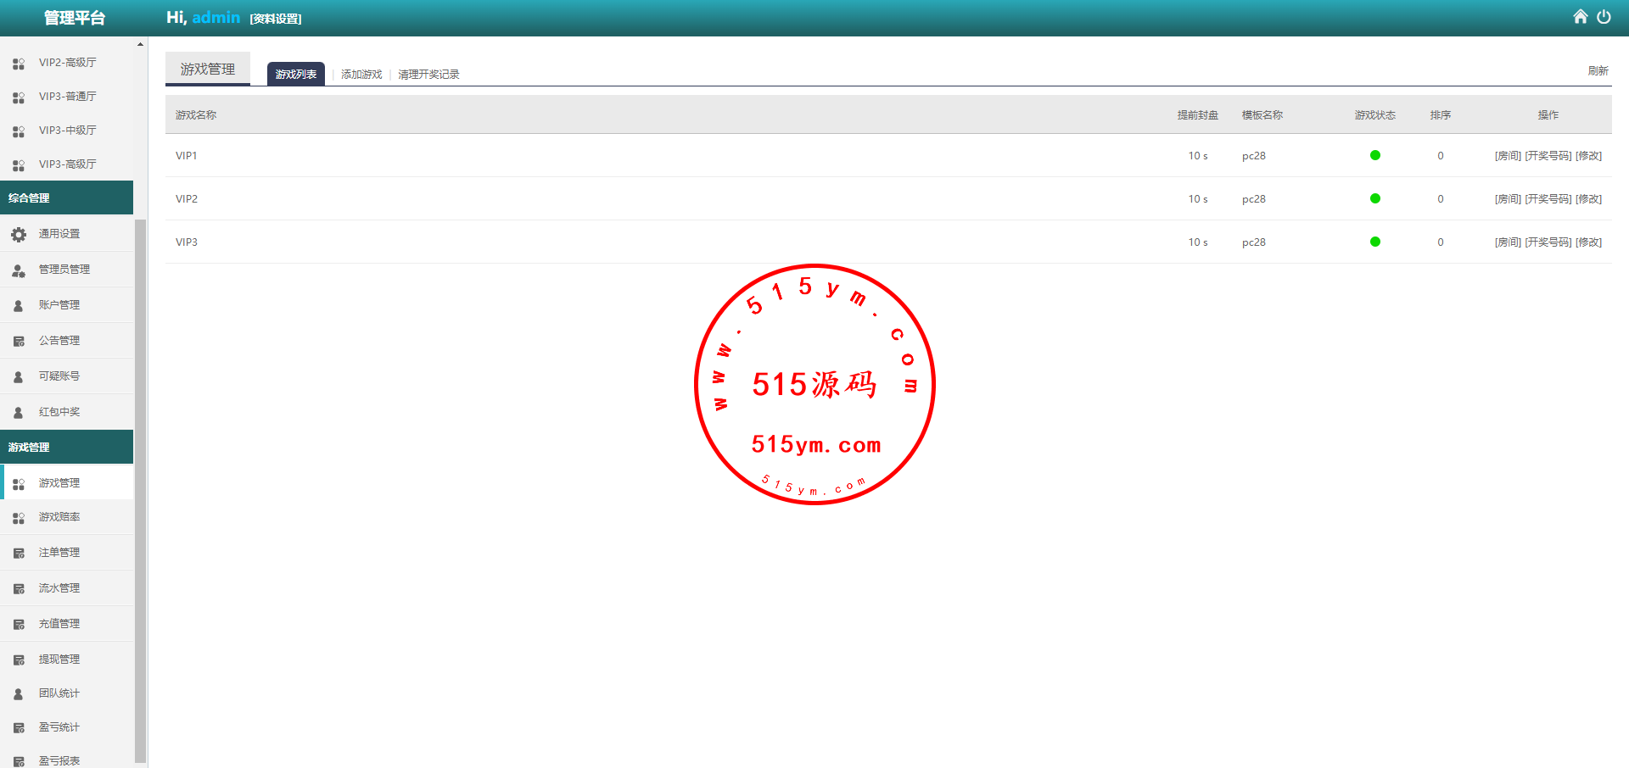Open the 清理开奖记录 tab
Screen dimensions: 1629x768
click(428, 75)
